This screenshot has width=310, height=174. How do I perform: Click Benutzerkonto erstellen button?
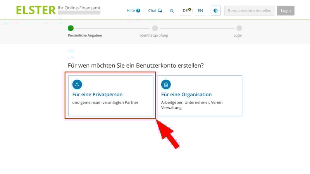pos(250,11)
